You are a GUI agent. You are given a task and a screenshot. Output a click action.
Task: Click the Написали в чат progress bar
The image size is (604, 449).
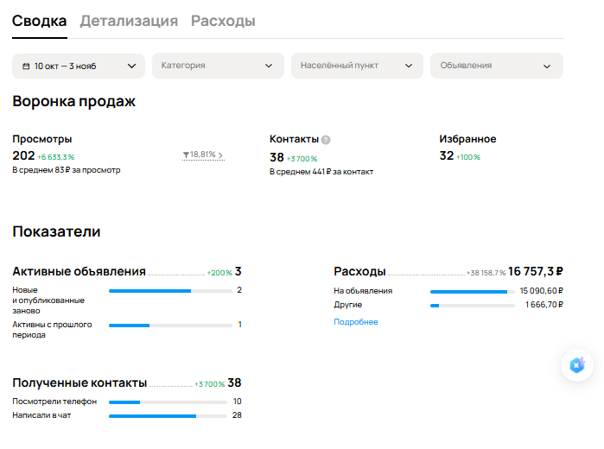(x=168, y=416)
